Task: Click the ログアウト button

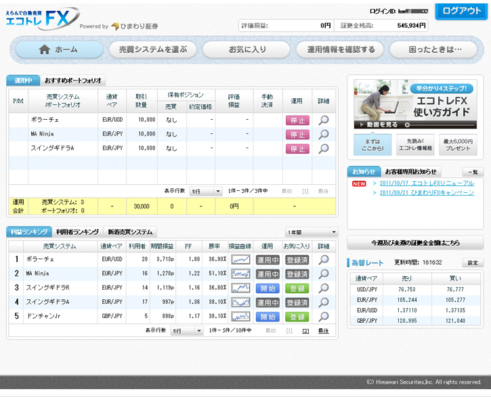Action: point(461,12)
